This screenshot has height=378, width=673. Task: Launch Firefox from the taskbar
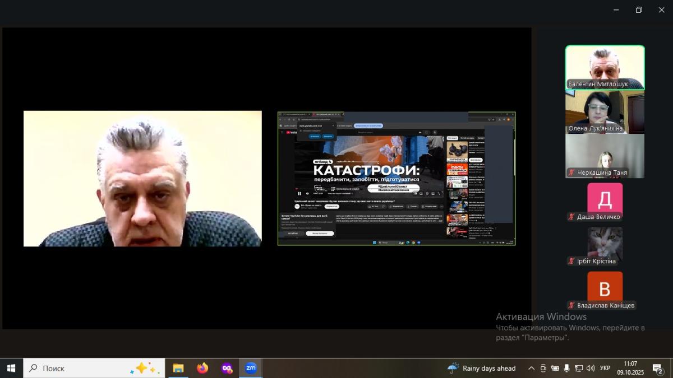202,368
